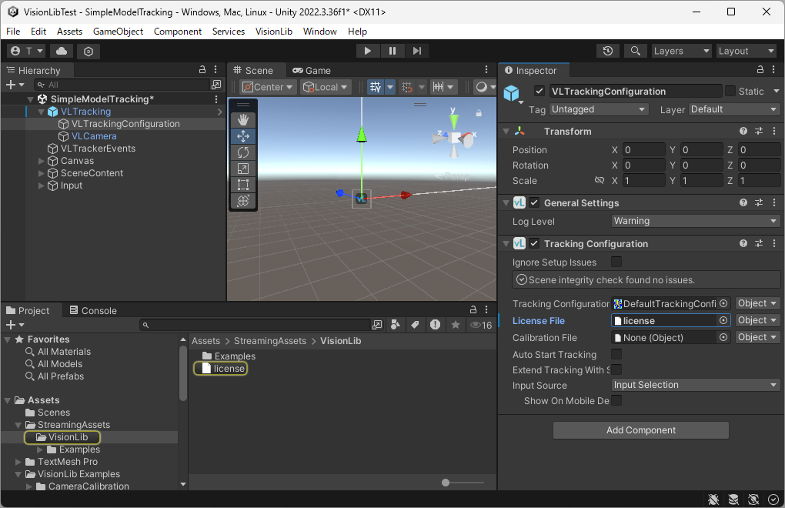Filter Project search by label
This screenshot has width=785, height=508.
coord(415,325)
